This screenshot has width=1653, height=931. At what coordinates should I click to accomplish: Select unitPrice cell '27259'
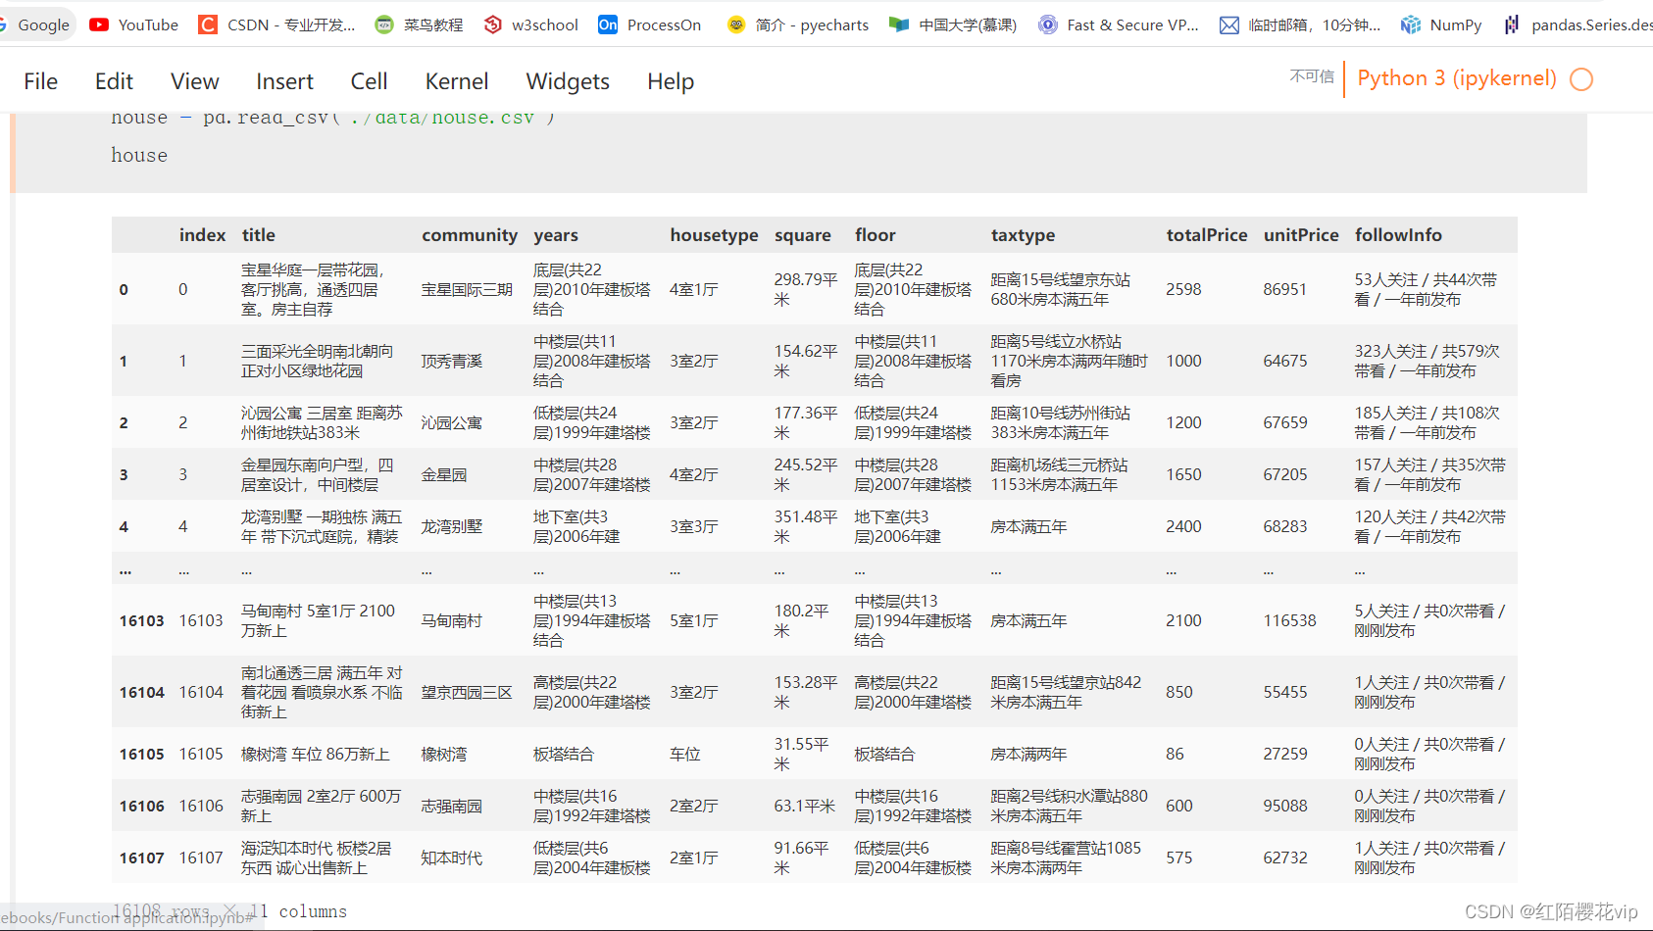[1284, 754]
